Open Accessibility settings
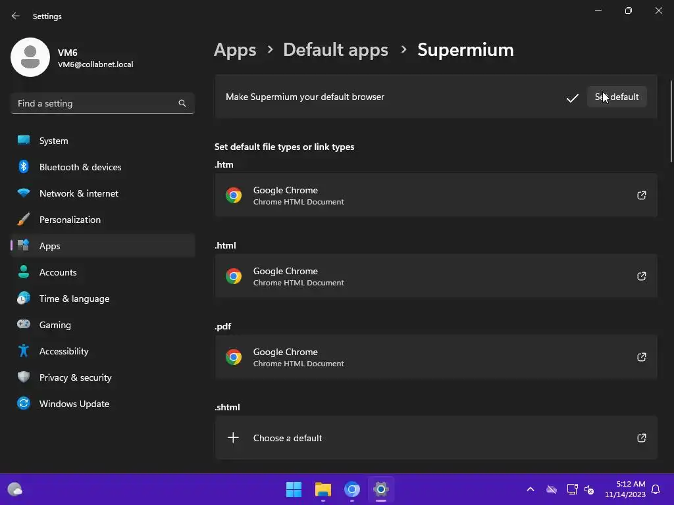This screenshot has width=674, height=505. (x=103, y=351)
